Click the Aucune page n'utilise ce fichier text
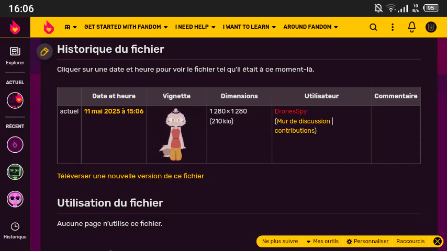 point(110,224)
